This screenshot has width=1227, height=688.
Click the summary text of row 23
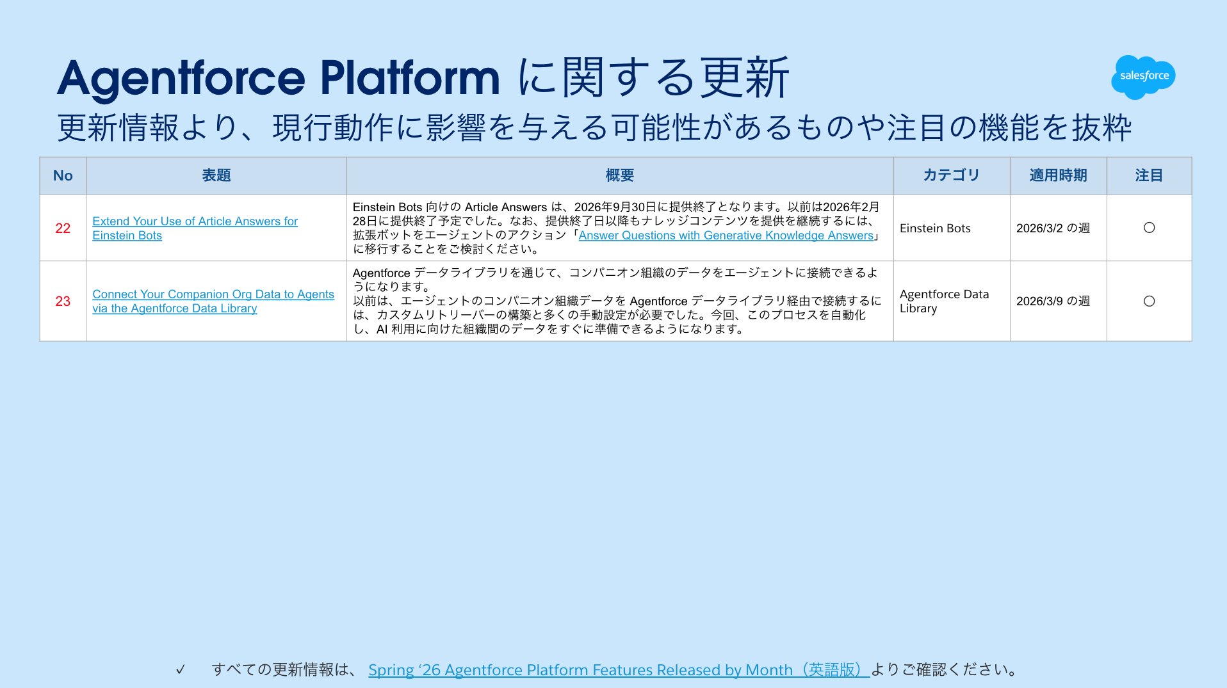(617, 301)
